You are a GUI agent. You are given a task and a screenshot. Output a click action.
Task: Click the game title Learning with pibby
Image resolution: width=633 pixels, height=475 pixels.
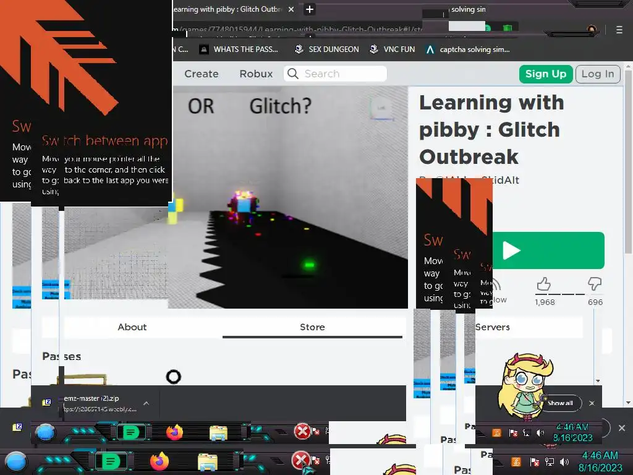491,130
